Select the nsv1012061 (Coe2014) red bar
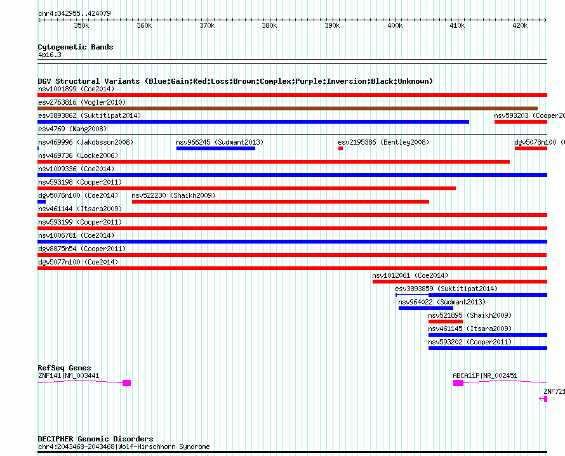Screen dimensions: 565x456 (x=460, y=282)
